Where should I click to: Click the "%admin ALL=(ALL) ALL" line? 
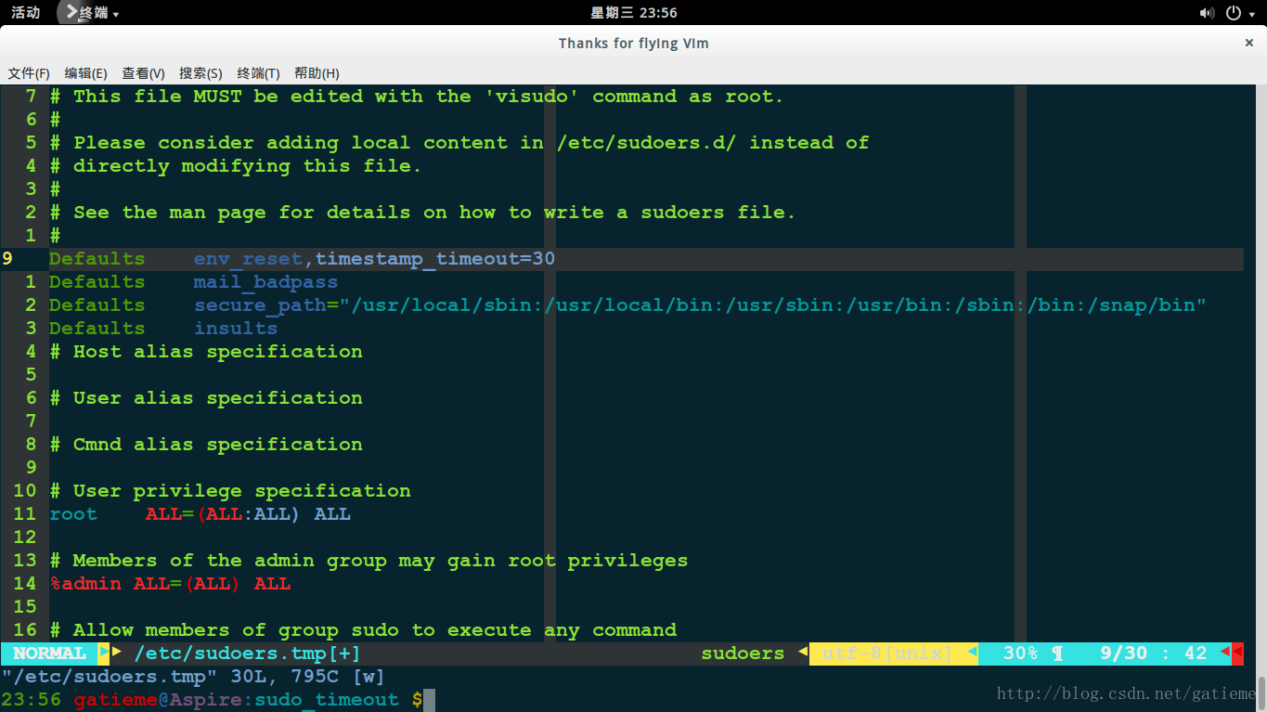[170, 584]
